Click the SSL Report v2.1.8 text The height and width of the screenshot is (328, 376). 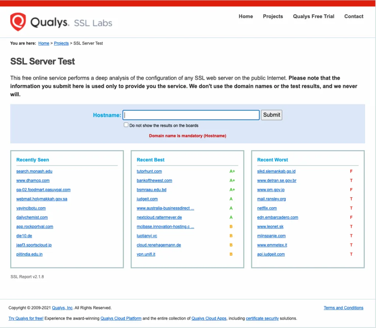[x=27, y=277]
